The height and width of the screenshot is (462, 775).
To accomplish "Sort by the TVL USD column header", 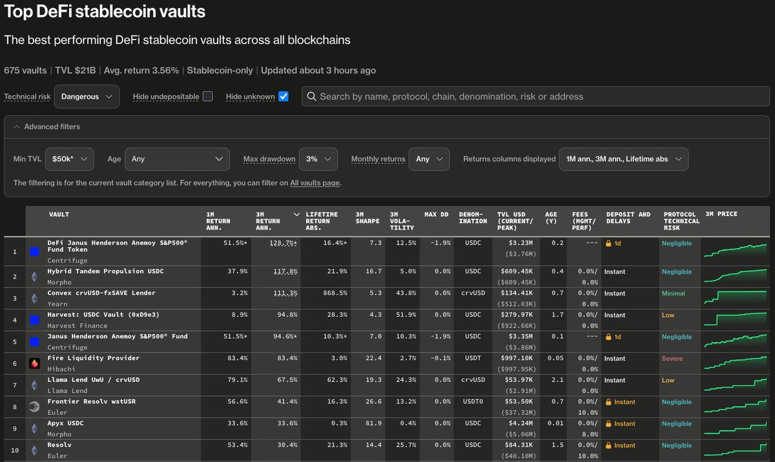I will (516, 221).
